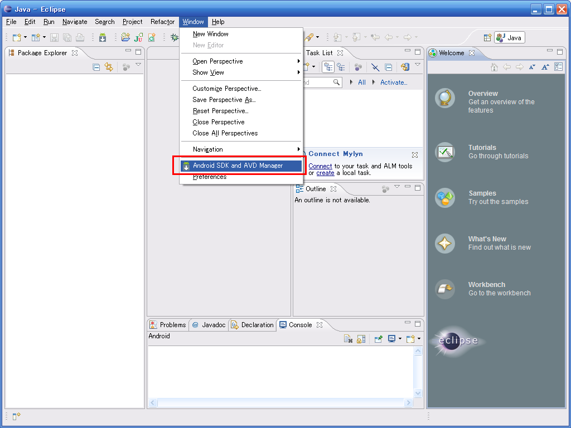Click New file wizard dropdown arrow
The image size is (571, 428).
click(25, 37)
